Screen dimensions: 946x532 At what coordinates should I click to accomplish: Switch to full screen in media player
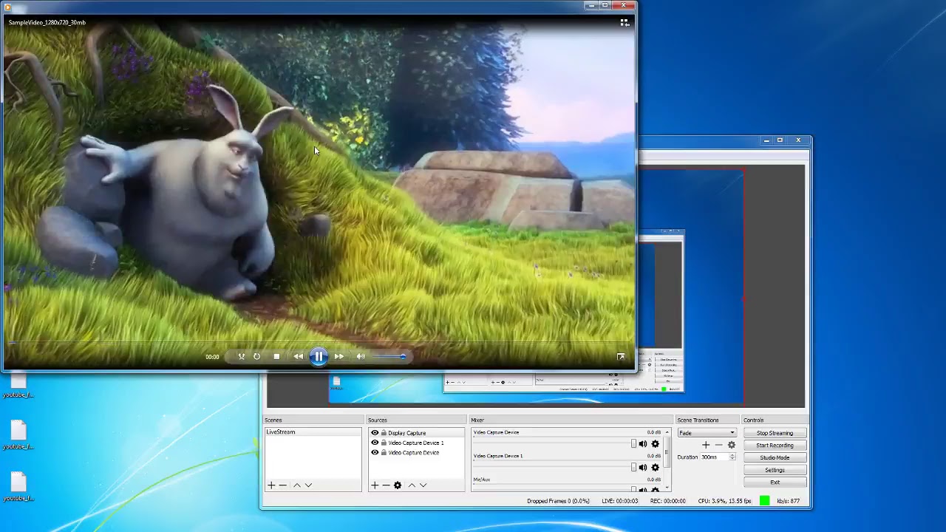pyautogui.click(x=621, y=356)
